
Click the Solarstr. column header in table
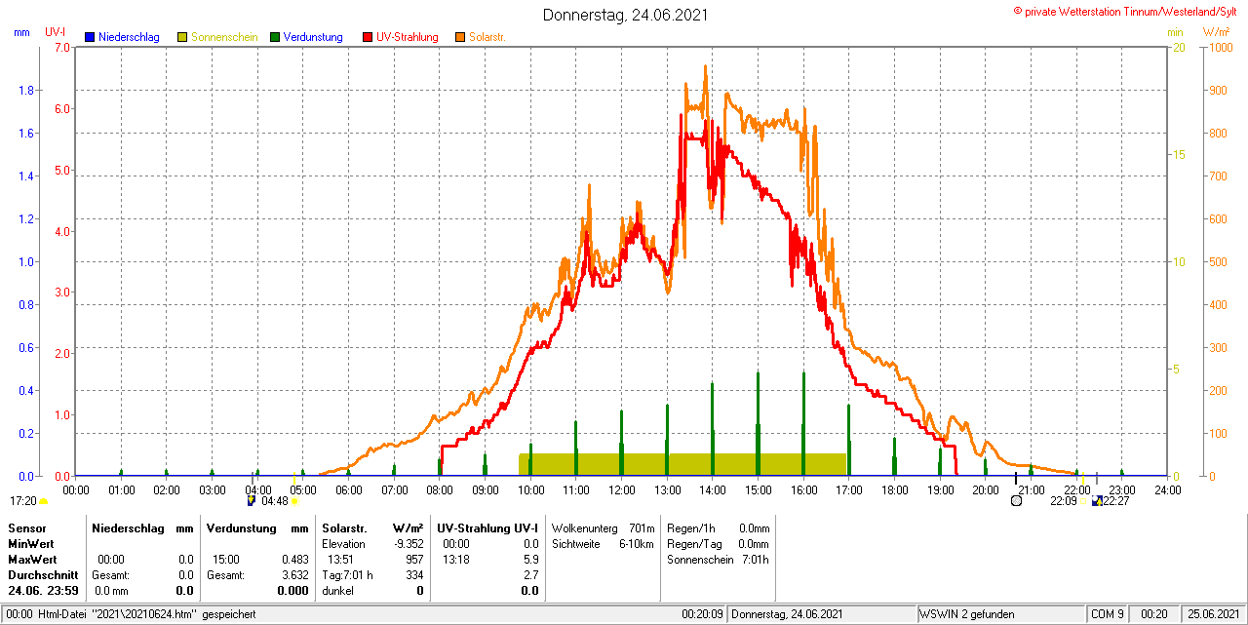point(342,527)
